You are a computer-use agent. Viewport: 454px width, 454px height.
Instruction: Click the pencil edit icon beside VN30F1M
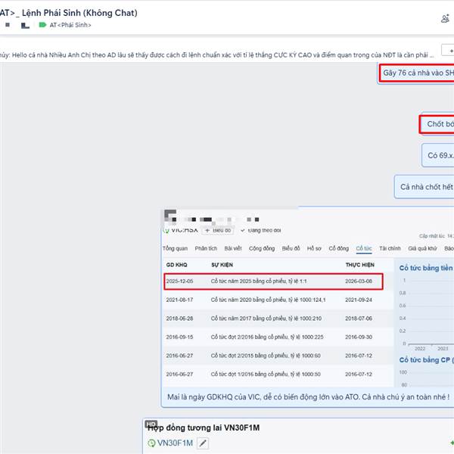(x=203, y=443)
